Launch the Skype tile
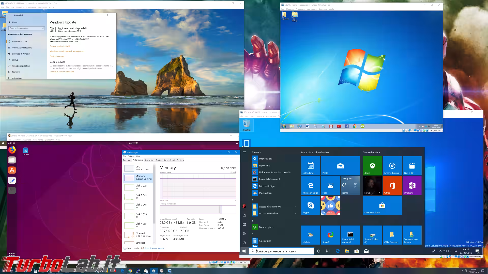The width and height of the screenshot is (488, 274). tap(310, 205)
